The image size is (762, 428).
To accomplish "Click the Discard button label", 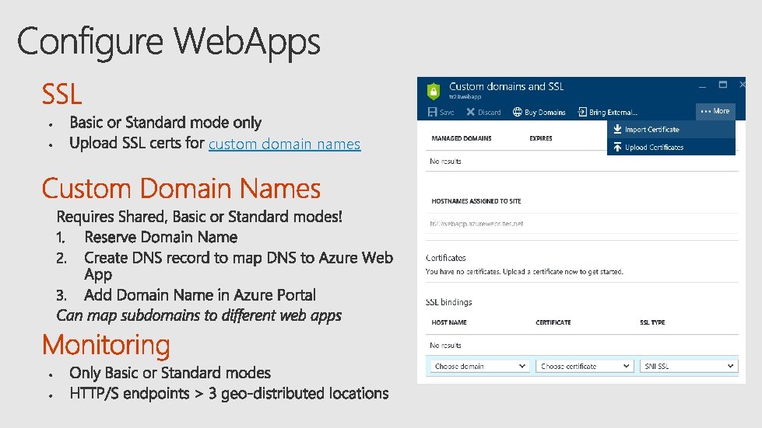I will click(489, 113).
